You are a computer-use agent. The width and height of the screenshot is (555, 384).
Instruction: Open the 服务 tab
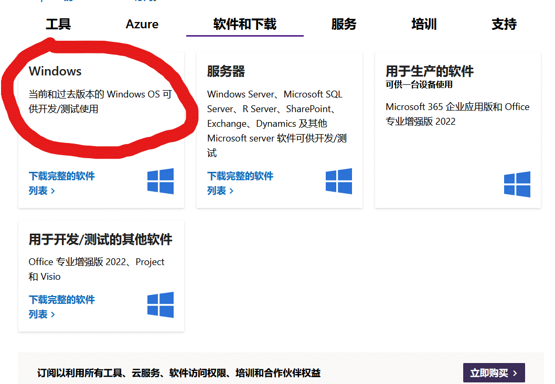(x=344, y=24)
